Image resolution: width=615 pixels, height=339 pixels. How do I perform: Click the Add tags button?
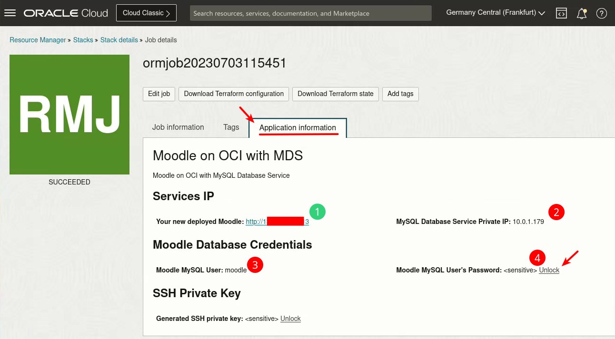[x=400, y=94]
